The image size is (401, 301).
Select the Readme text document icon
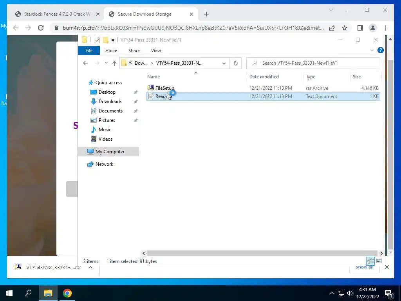(x=151, y=96)
